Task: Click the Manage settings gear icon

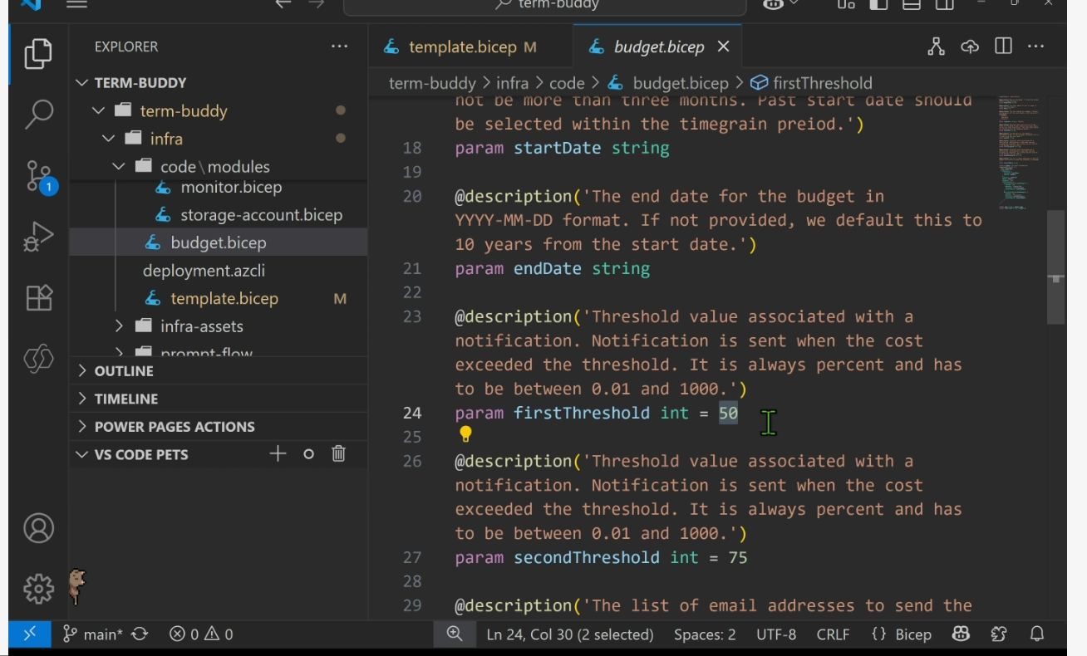Action: [38, 588]
